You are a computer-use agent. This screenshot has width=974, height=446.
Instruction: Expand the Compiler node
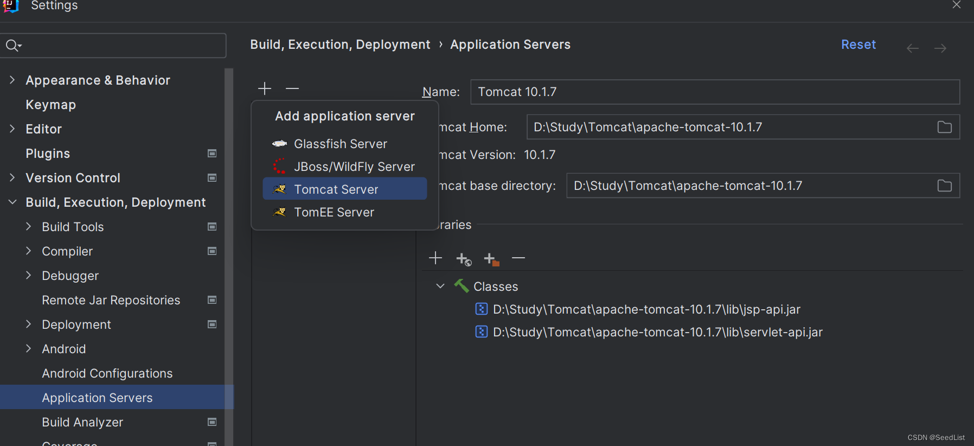(28, 251)
